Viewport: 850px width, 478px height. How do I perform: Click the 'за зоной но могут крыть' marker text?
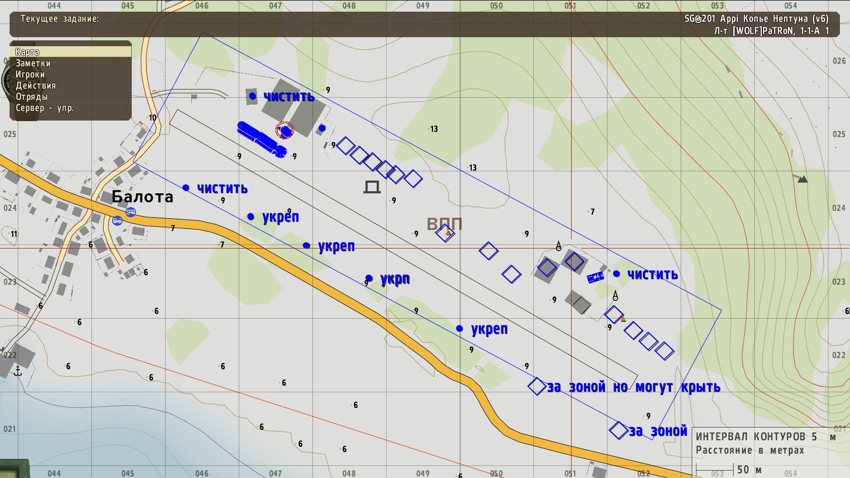634,387
